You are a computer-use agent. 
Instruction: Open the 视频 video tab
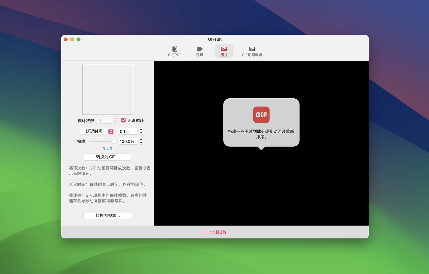199,51
